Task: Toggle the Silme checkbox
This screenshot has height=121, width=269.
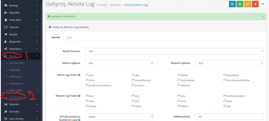Action: (x=87, y=80)
